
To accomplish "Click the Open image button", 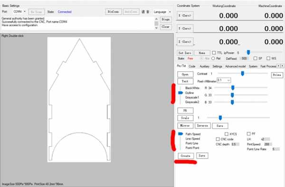I will [185, 75].
